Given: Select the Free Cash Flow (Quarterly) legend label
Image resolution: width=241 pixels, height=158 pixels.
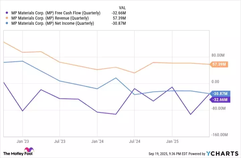Looking at the screenshot, I should click(56, 13).
